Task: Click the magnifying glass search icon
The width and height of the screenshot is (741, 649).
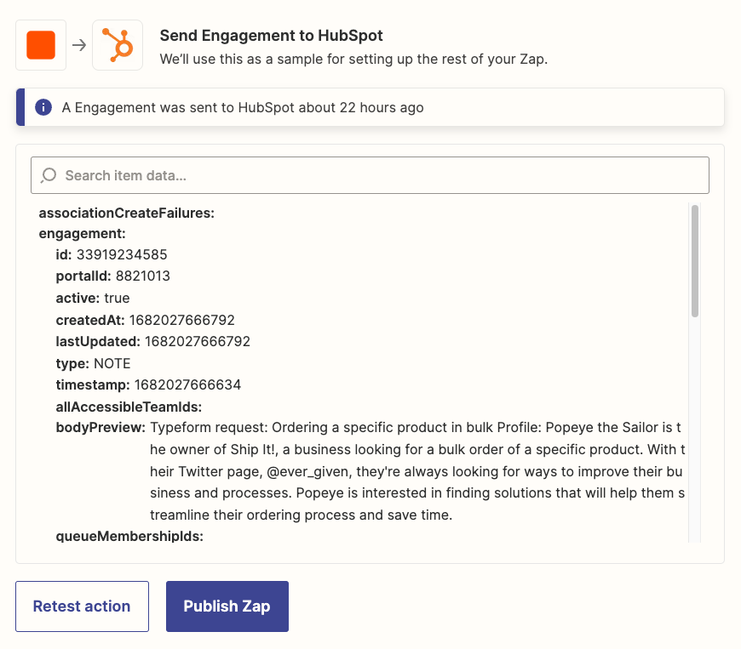Action: [x=49, y=175]
